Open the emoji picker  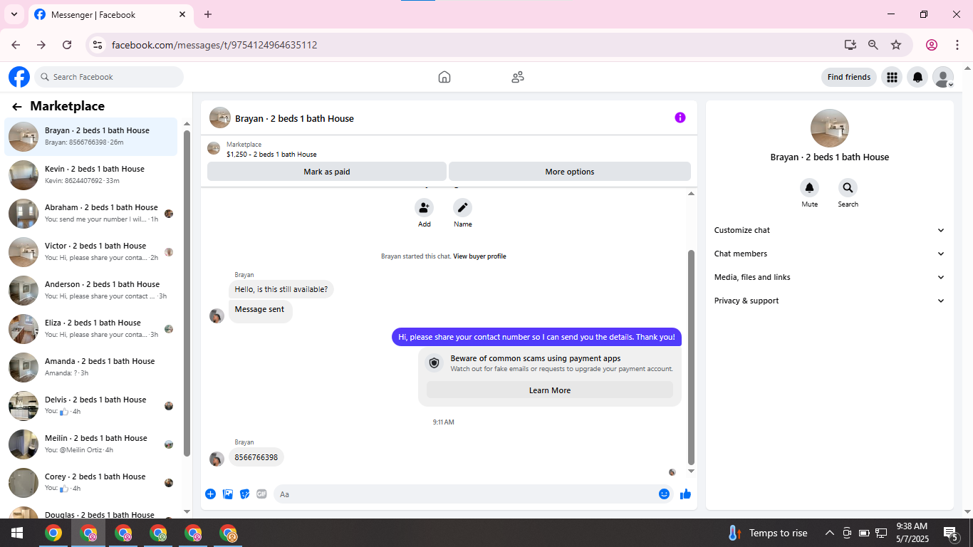(x=664, y=494)
